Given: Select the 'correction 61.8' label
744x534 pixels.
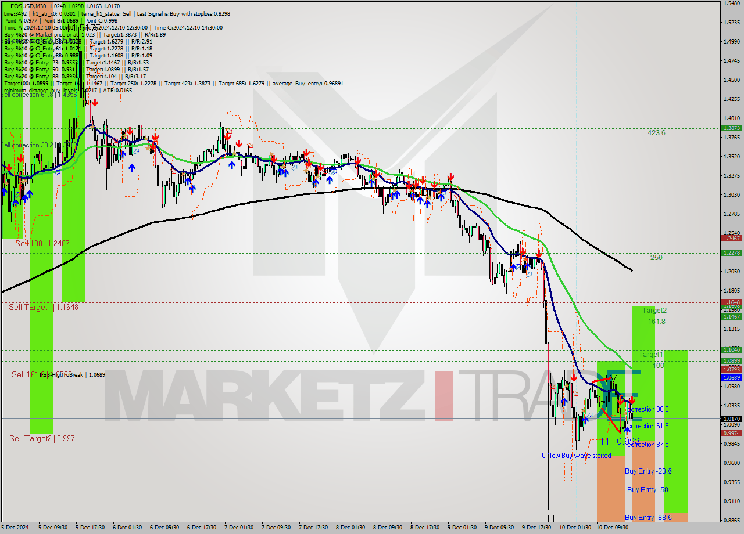Looking at the screenshot, I should [648, 426].
